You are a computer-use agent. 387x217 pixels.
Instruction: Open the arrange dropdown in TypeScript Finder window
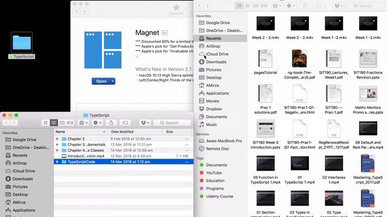point(83,122)
